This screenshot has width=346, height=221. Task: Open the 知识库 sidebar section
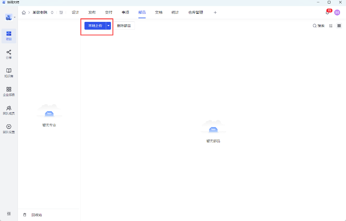(9, 73)
